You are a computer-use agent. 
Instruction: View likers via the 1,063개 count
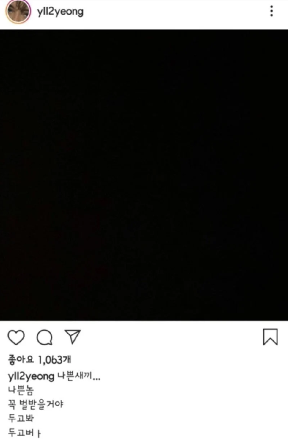coord(54,360)
